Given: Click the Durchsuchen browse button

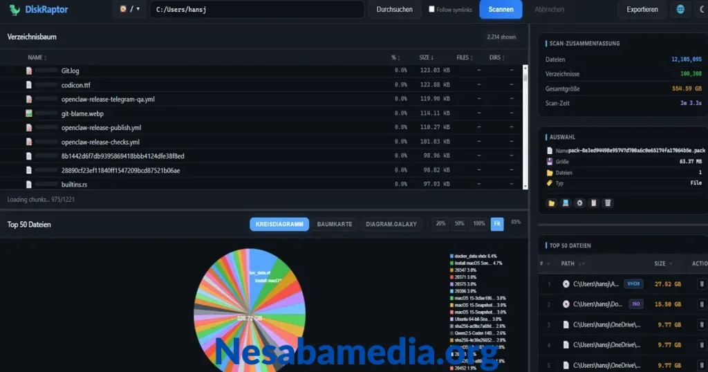Looking at the screenshot, I should [x=394, y=9].
